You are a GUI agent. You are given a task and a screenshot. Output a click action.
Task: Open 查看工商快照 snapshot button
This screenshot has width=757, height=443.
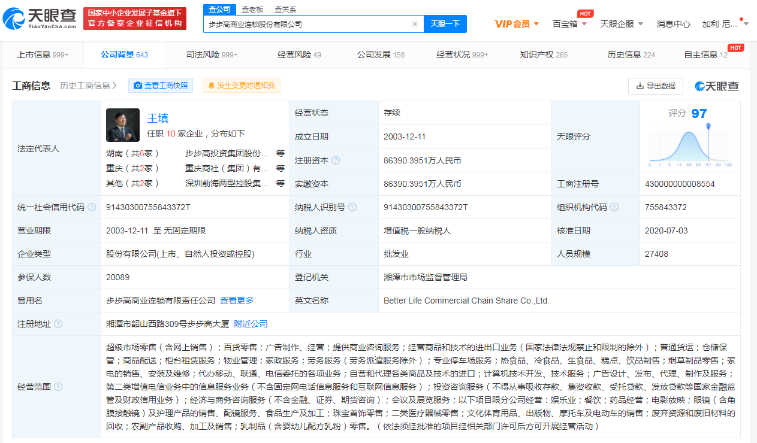[x=161, y=86]
